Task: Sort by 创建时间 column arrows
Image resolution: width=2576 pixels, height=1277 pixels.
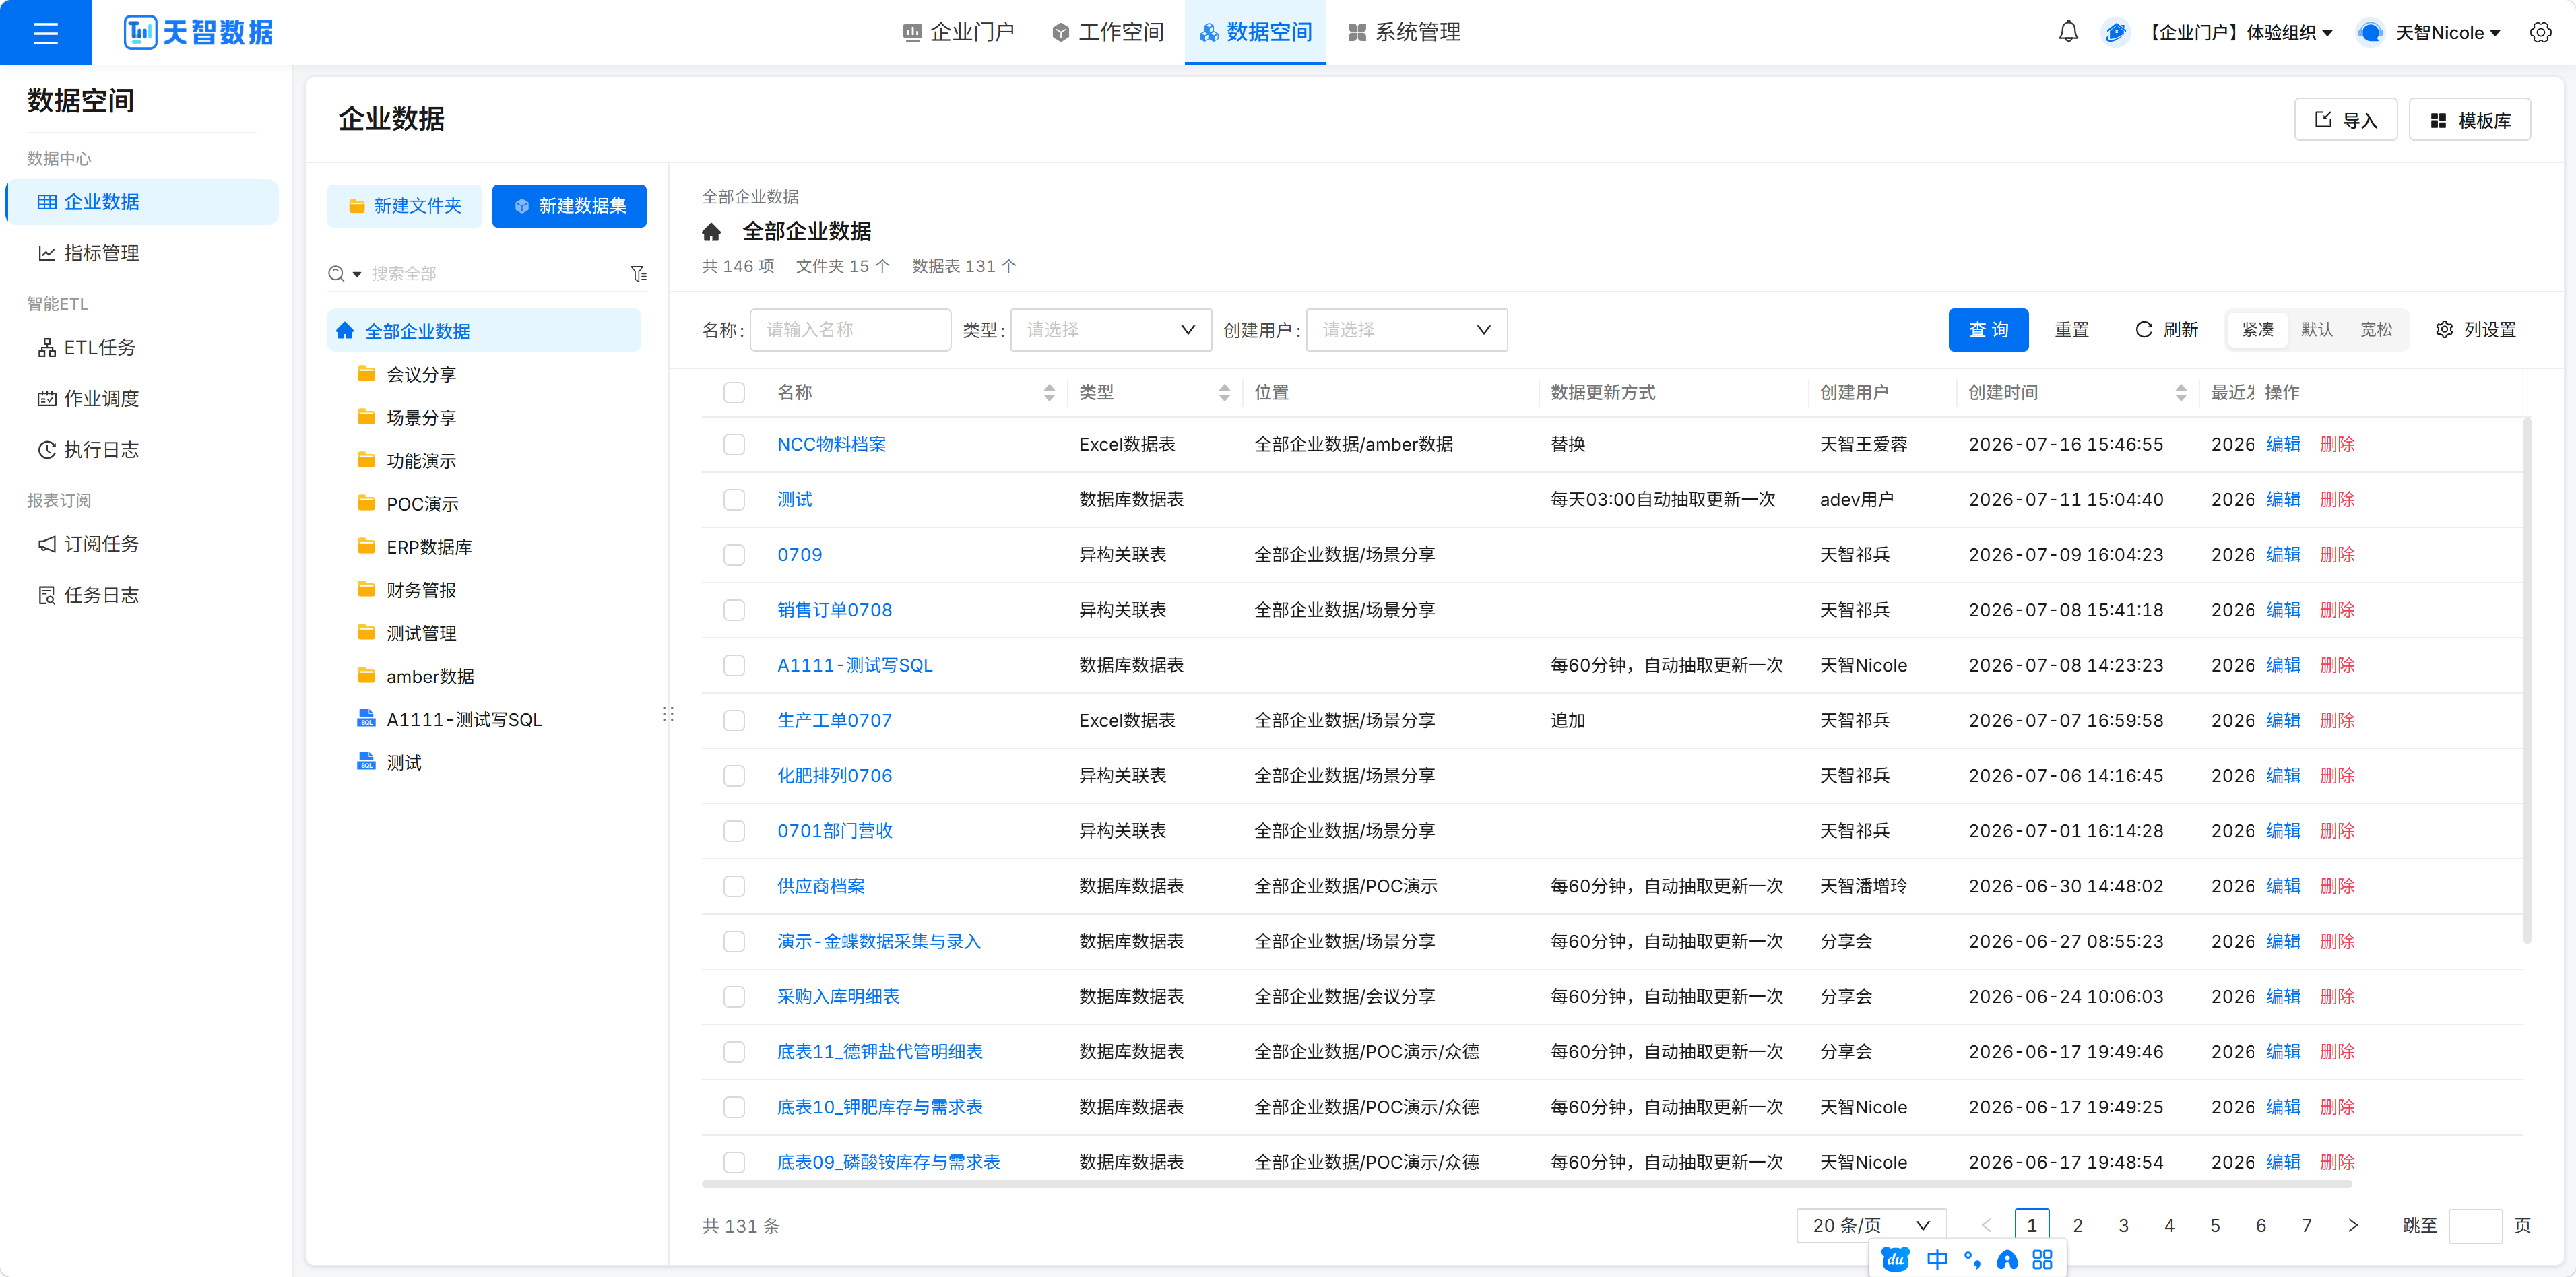Action: click(x=2180, y=392)
